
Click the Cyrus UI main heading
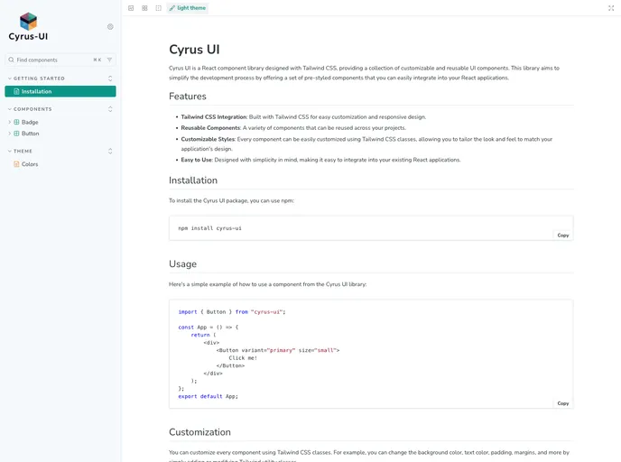point(194,50)
